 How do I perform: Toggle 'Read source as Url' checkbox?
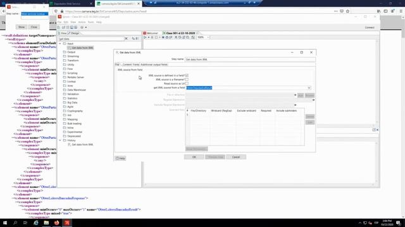(187, 84)
